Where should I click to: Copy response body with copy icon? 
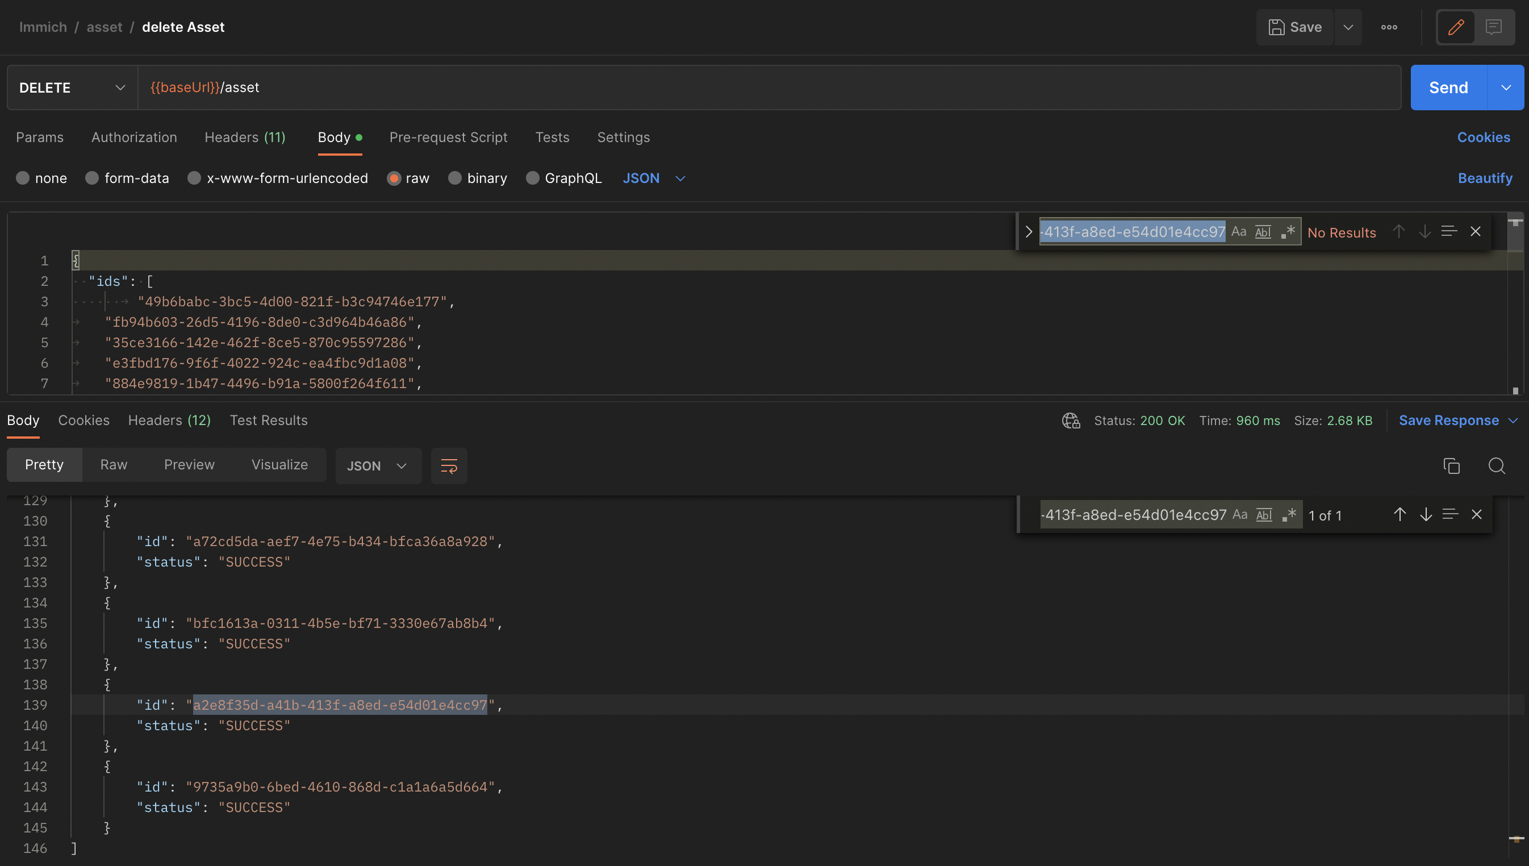[x=1451, y=466]
